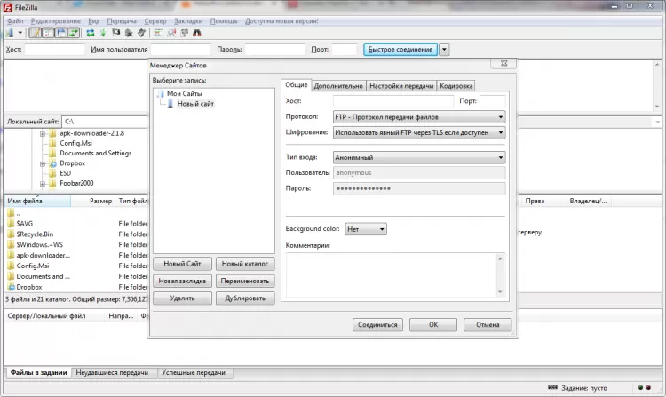
Task: Sort by the Имя файла column header
Action: point(38,201)
